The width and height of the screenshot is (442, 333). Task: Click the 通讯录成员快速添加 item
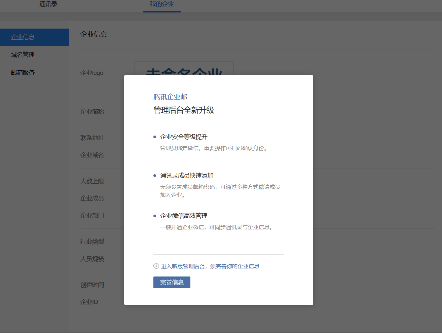tap(187, 176)
